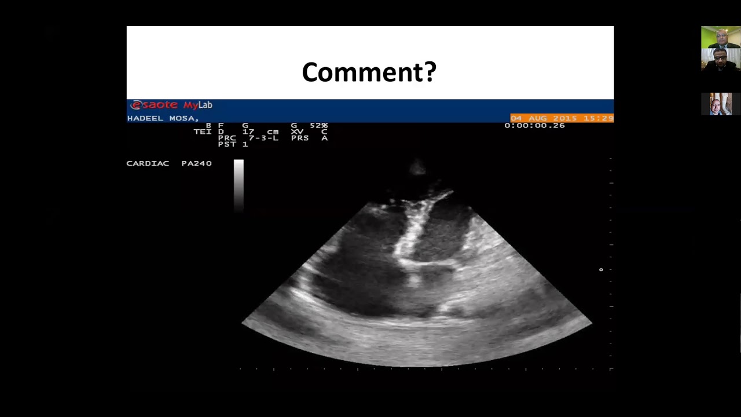Screen dimensions: 741x417
Task: Click the Esaote MyLab logo
Action: point(171,105)
